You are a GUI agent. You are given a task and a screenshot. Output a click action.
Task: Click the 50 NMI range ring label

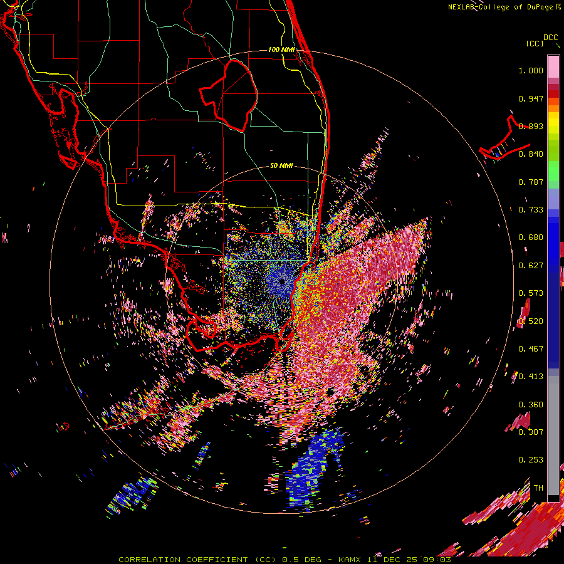click(281, 165)
